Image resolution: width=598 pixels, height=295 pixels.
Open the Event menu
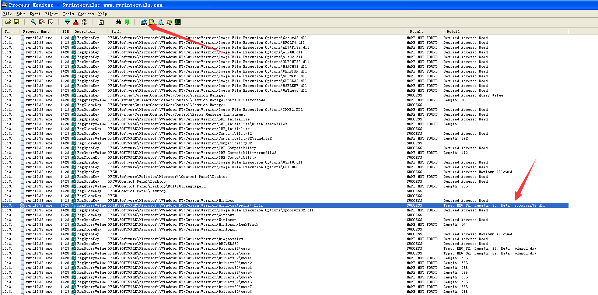click(35, 14)
